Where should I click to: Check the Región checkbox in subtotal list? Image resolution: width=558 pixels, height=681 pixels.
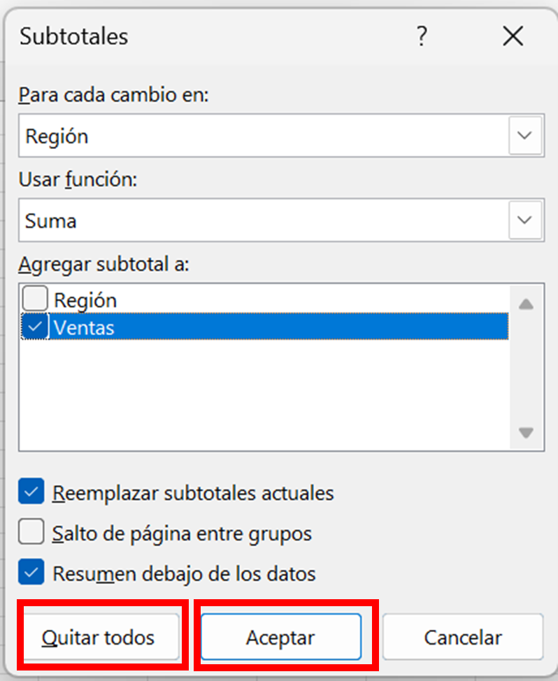pos(34,300)
